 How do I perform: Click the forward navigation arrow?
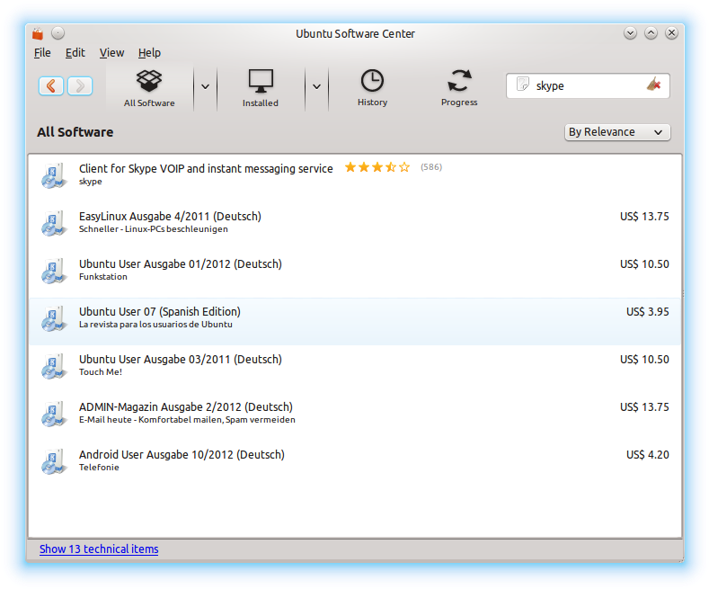[79, 85]
